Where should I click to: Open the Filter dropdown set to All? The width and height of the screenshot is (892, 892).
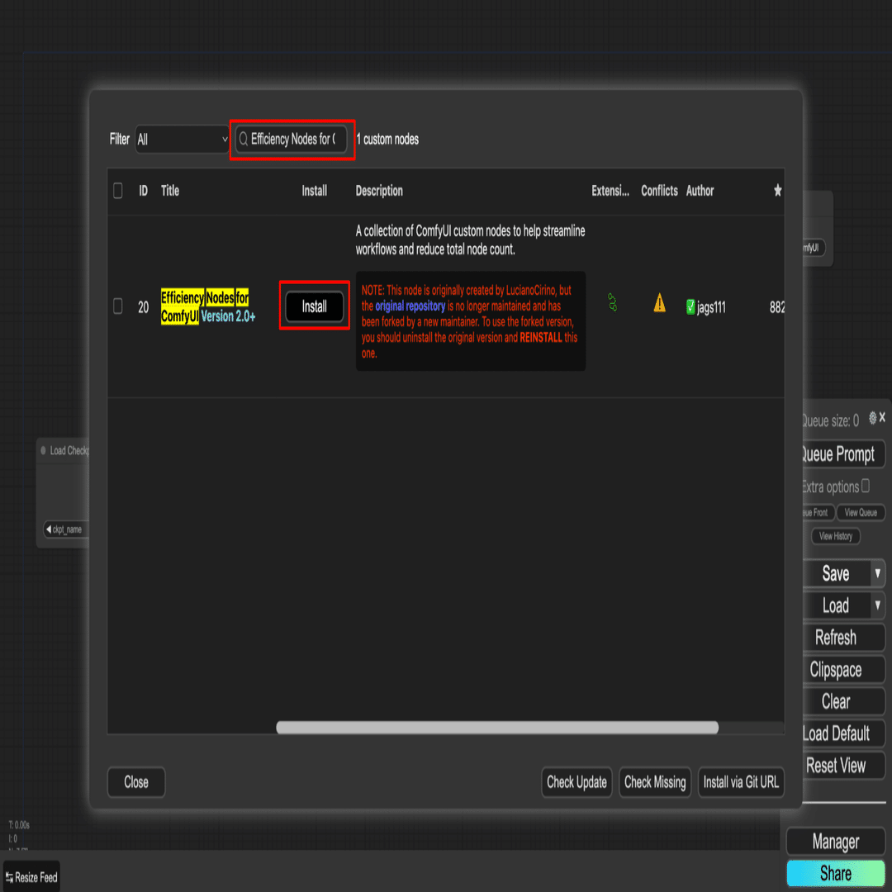182,140
